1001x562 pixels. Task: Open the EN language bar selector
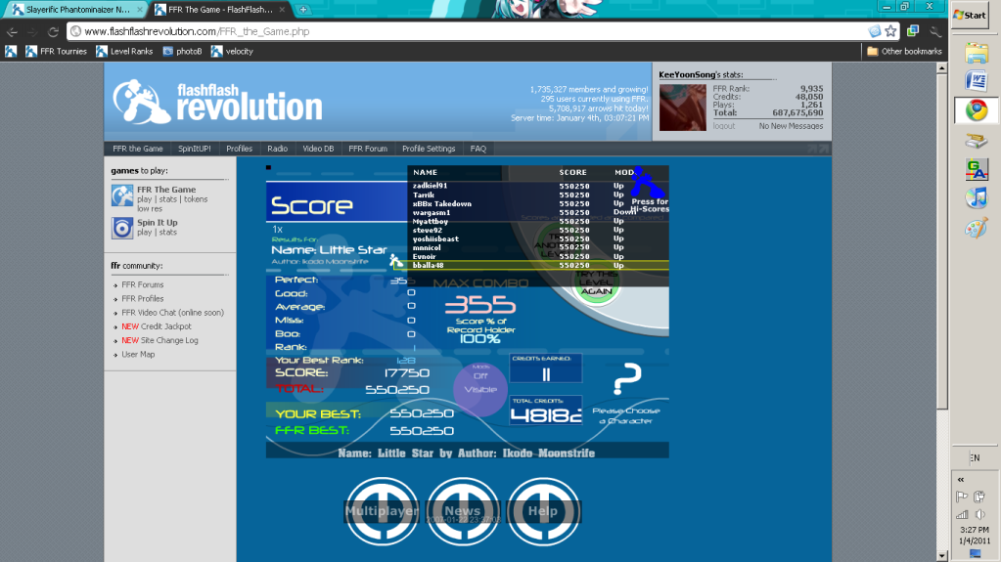975,457
